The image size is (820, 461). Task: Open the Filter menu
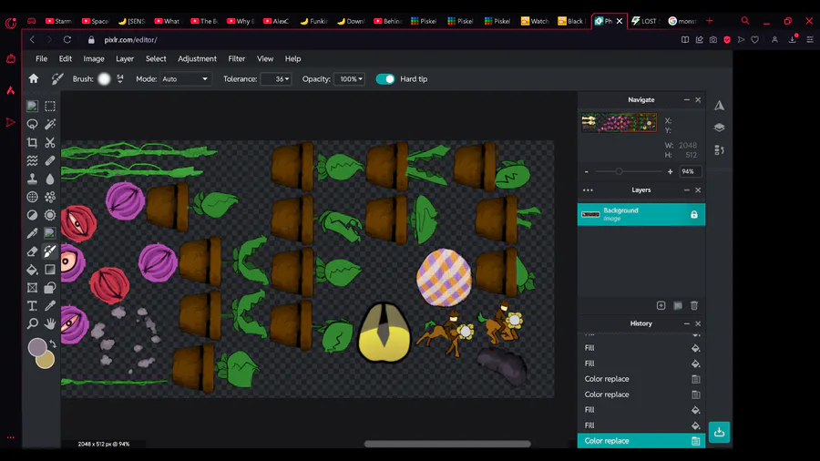236,58
